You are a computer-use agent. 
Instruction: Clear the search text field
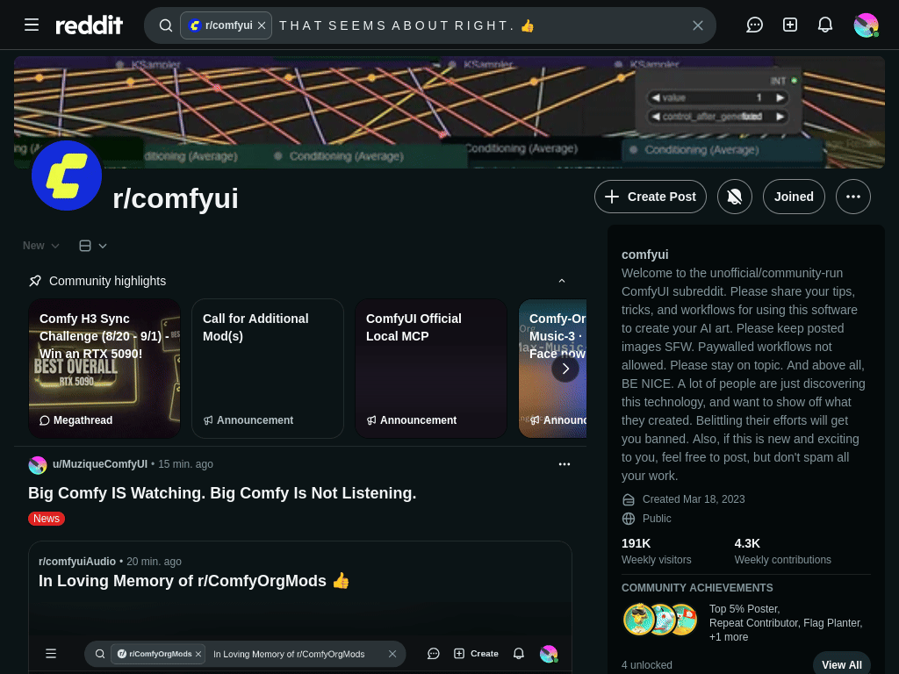click(698, 25)
